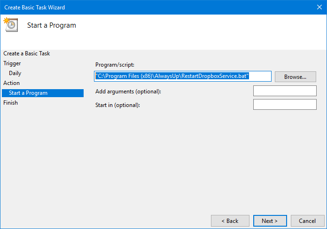Select the Create a Basic Task step
The image size is (327, 229).
point(27,53)
